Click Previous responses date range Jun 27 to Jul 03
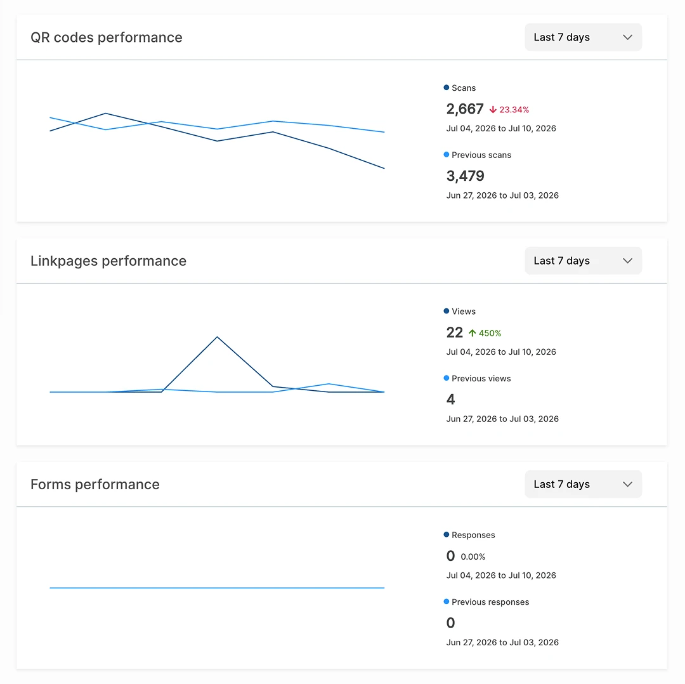Viewport: 685px width, 684px height. tap(502, 643)
